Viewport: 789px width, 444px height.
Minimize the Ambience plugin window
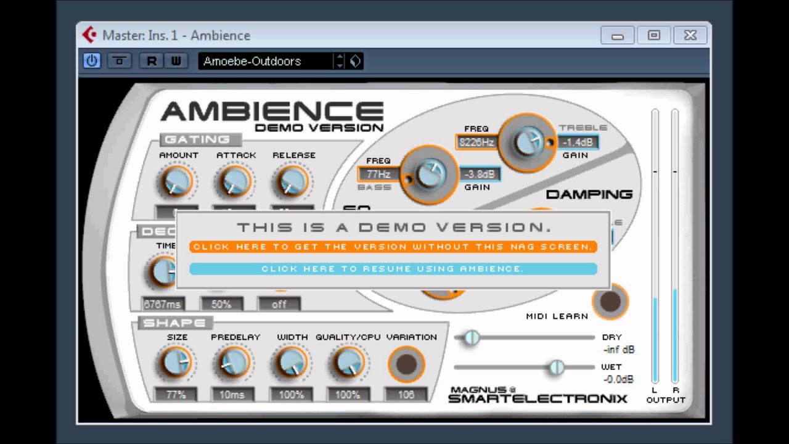tap(618, 35)
